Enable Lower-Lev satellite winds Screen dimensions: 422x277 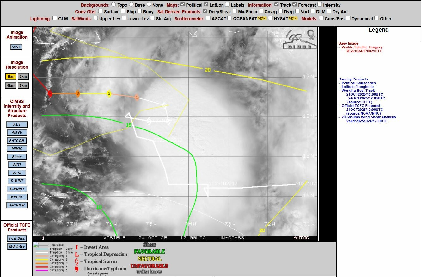click(x=124, y=18)
